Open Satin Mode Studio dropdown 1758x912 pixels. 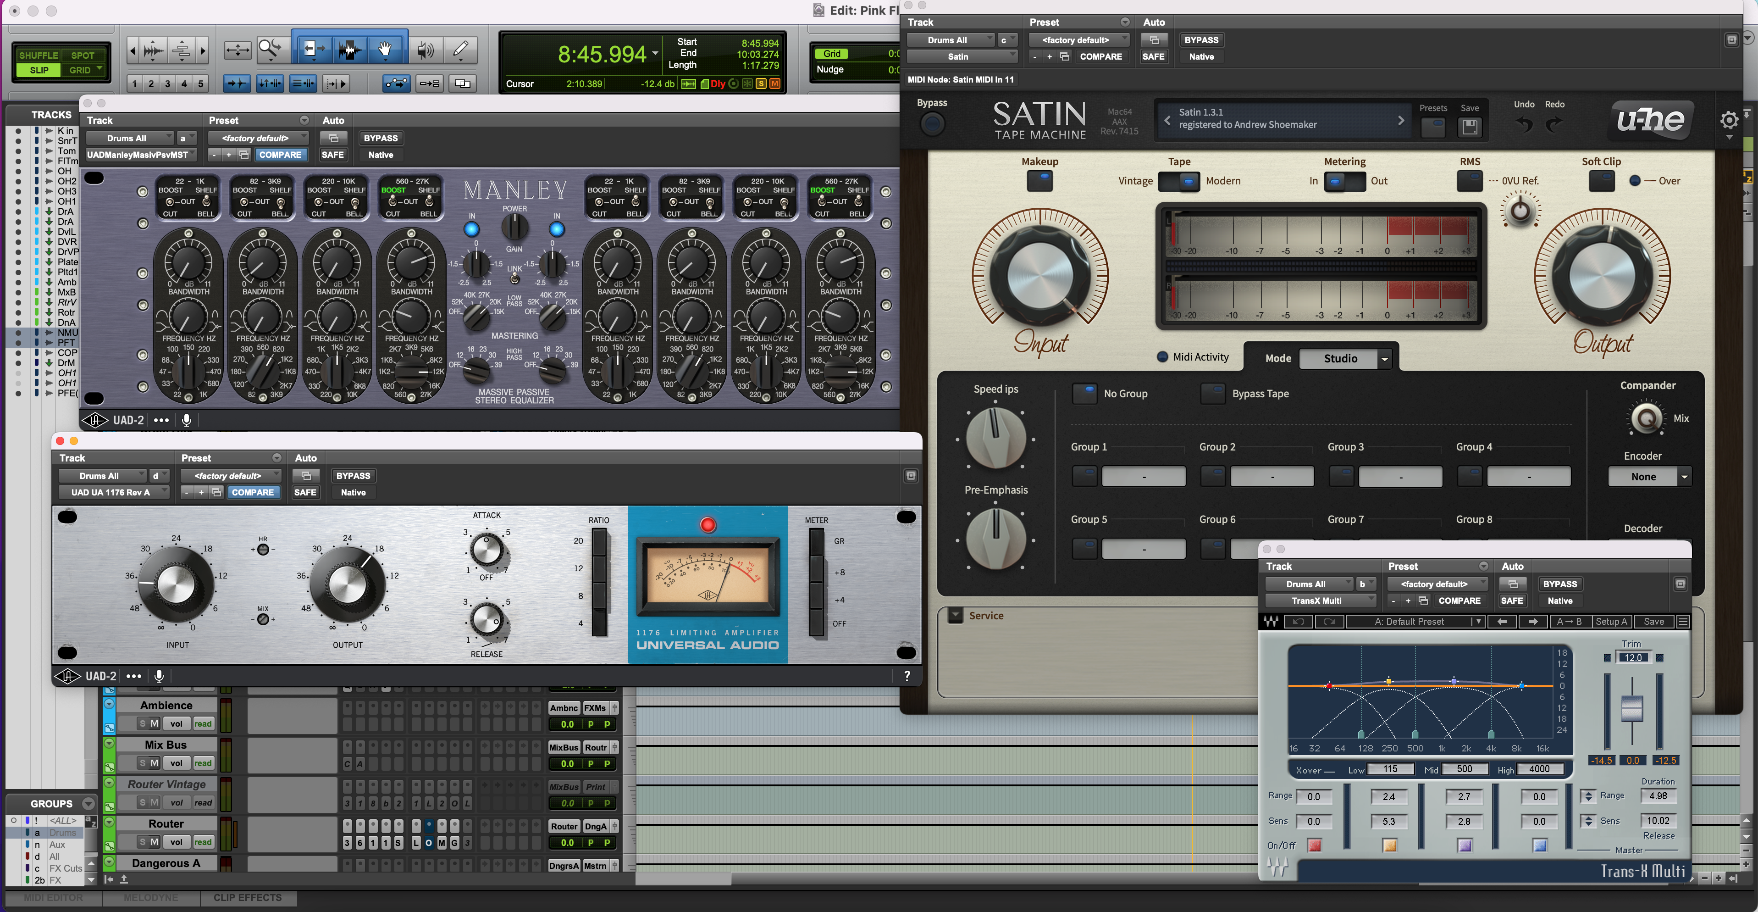click(1344, 358)
